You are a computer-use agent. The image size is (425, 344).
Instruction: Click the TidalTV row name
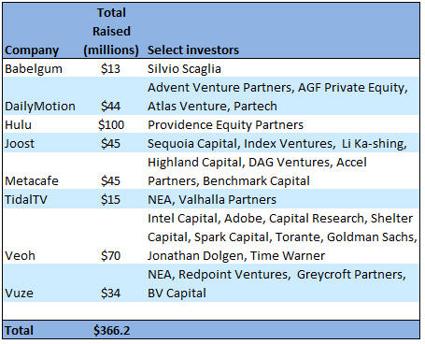[26, 200]
